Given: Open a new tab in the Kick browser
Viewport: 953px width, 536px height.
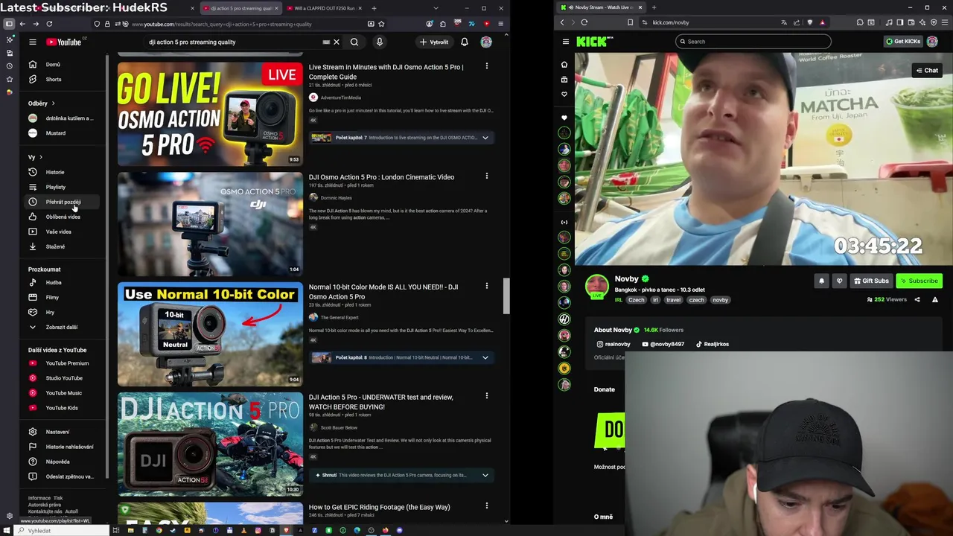Looking at the screenshot, I should pos(654,7).
